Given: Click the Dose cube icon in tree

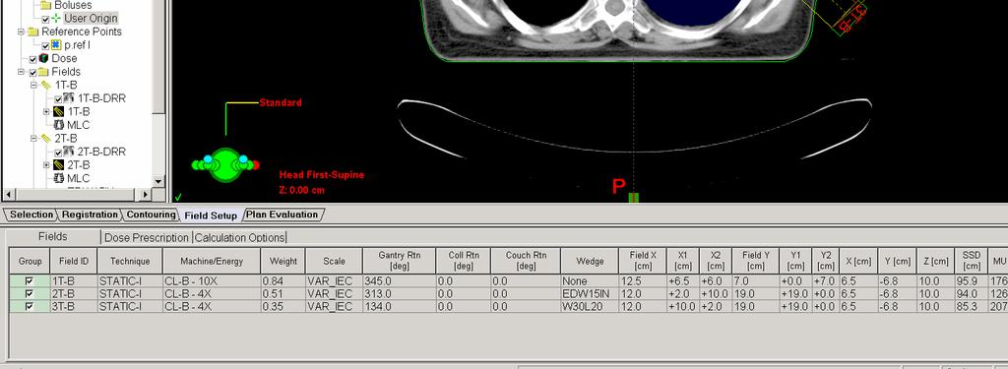Looking at the screenshot, I should click(43, 58).
